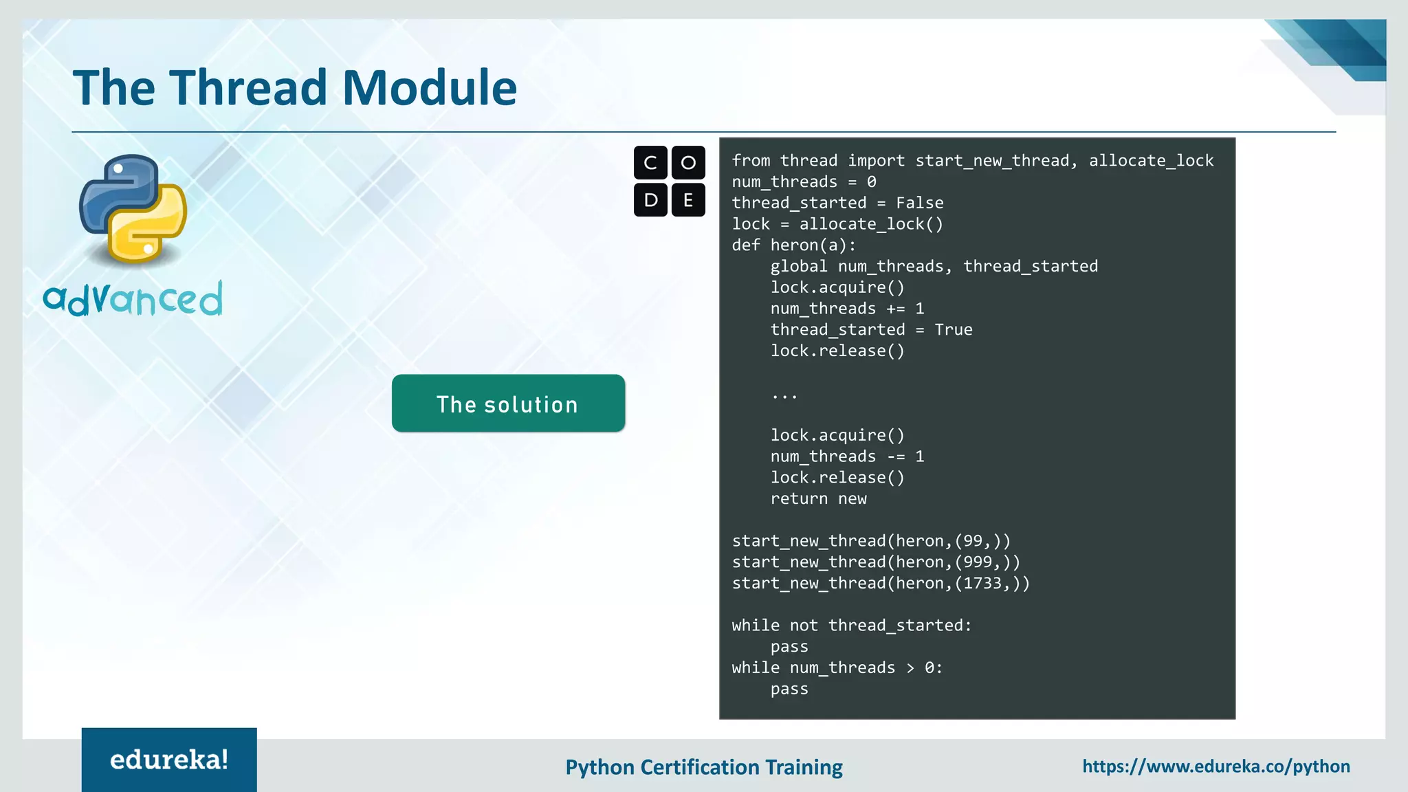Click Python Certification Training footer text
Screen dimensions: 1408x792
pyautogui.click(x=703, y=767)
